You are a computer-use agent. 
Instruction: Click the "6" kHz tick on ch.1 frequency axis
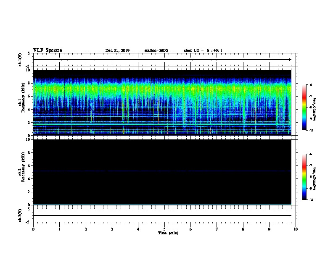coord(29,96)
